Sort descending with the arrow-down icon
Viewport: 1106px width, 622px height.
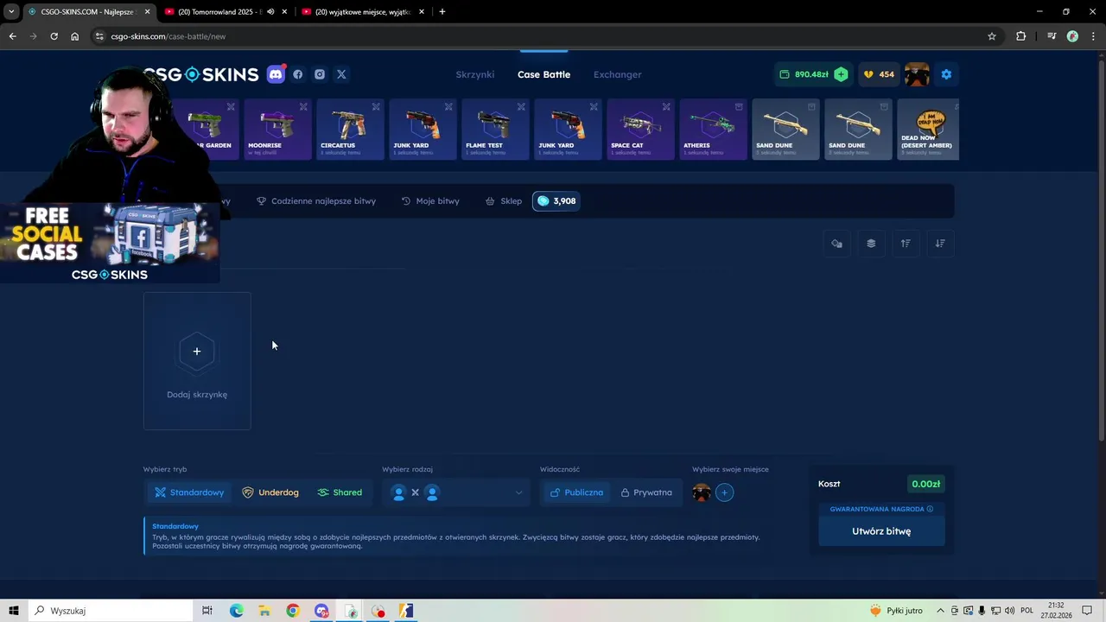click(x=940, y=244)
